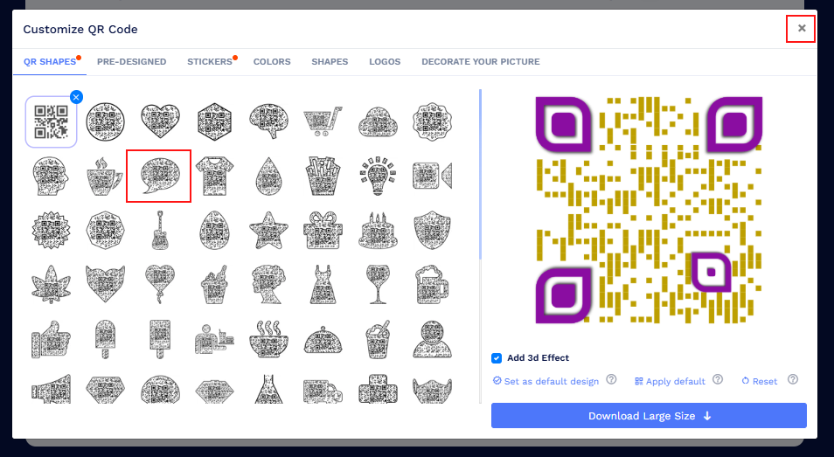Pick the head profile QR shape
Image resolution: width=834 pixels, height=457 pixels.
pyautogui.click(x=51, y=176)
